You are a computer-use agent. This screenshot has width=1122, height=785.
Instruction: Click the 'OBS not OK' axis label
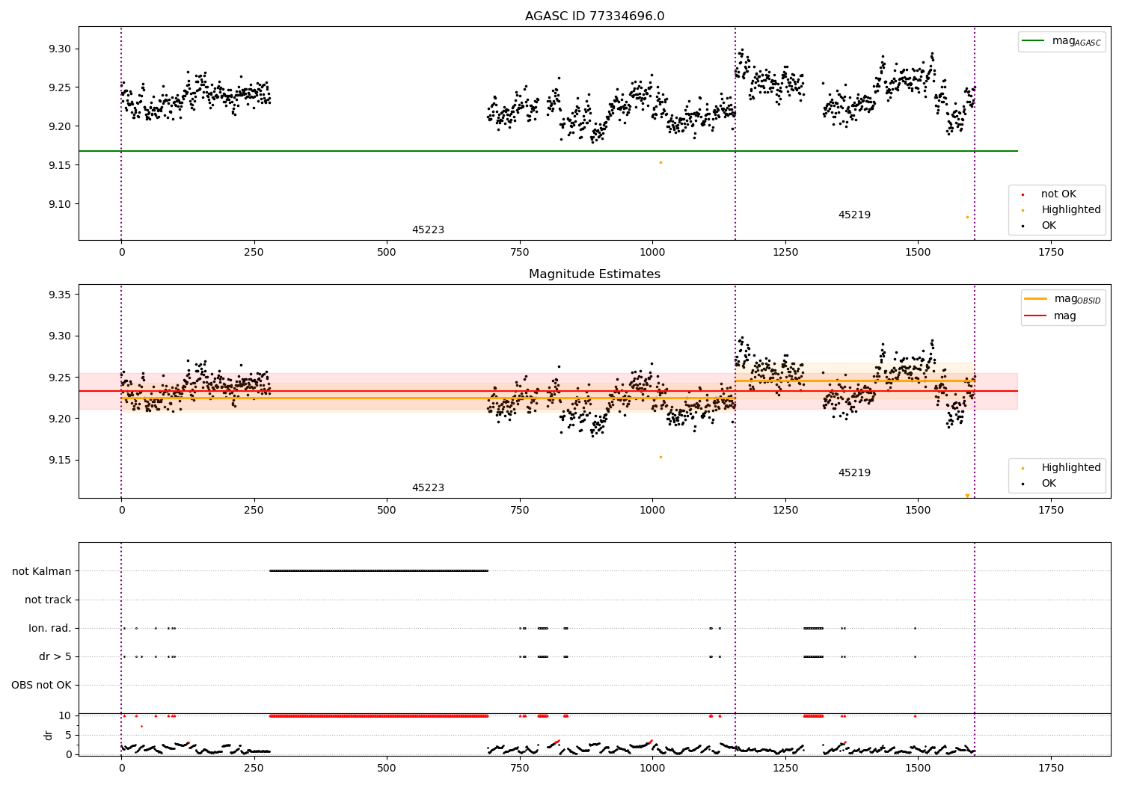pyautogui.click(x=42, y=685)
